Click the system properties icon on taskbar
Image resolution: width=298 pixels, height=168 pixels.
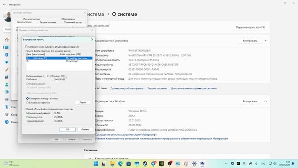pos(202,163)
